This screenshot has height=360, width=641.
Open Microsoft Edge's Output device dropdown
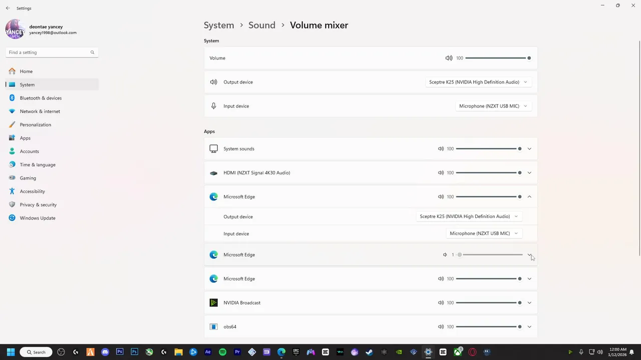click(x=469, y=216)
